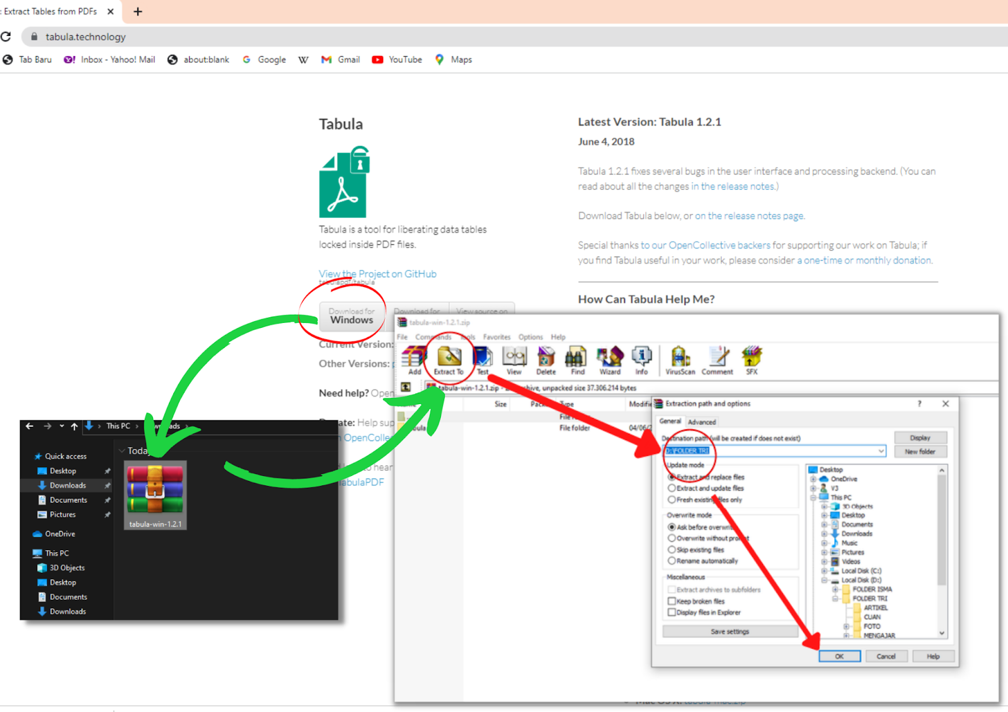Open the Gmail bookmark
The width and height of the screenshot is (1008, 712).
pyautogui.click(x=340, y=60)
